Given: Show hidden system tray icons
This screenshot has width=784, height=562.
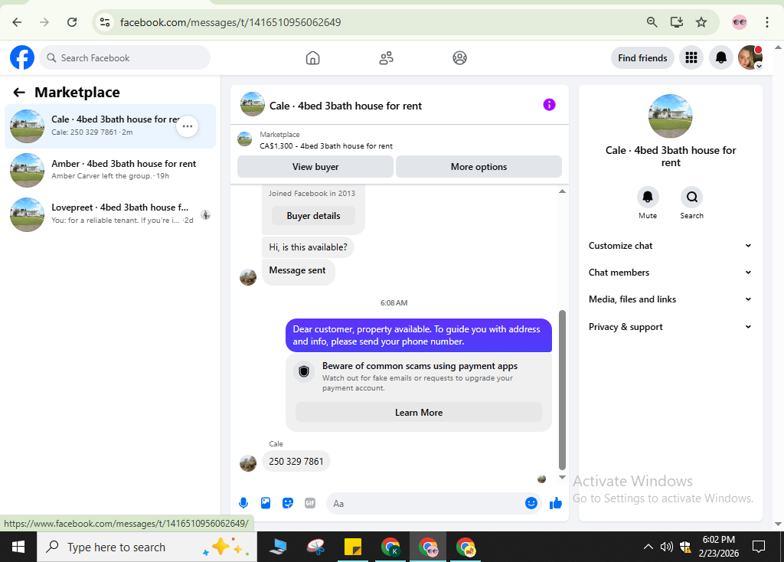Looking at the screenshot, I should (x=648, y=547).
